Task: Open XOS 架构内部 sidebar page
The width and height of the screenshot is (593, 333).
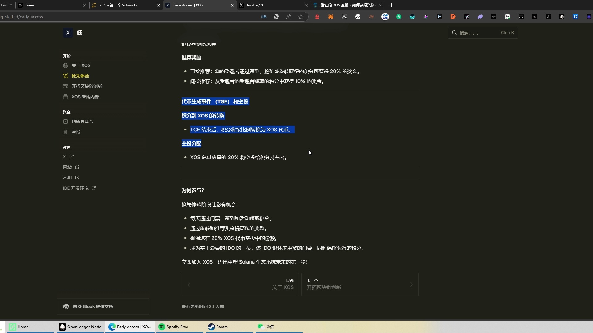Action: click(85, 97)
